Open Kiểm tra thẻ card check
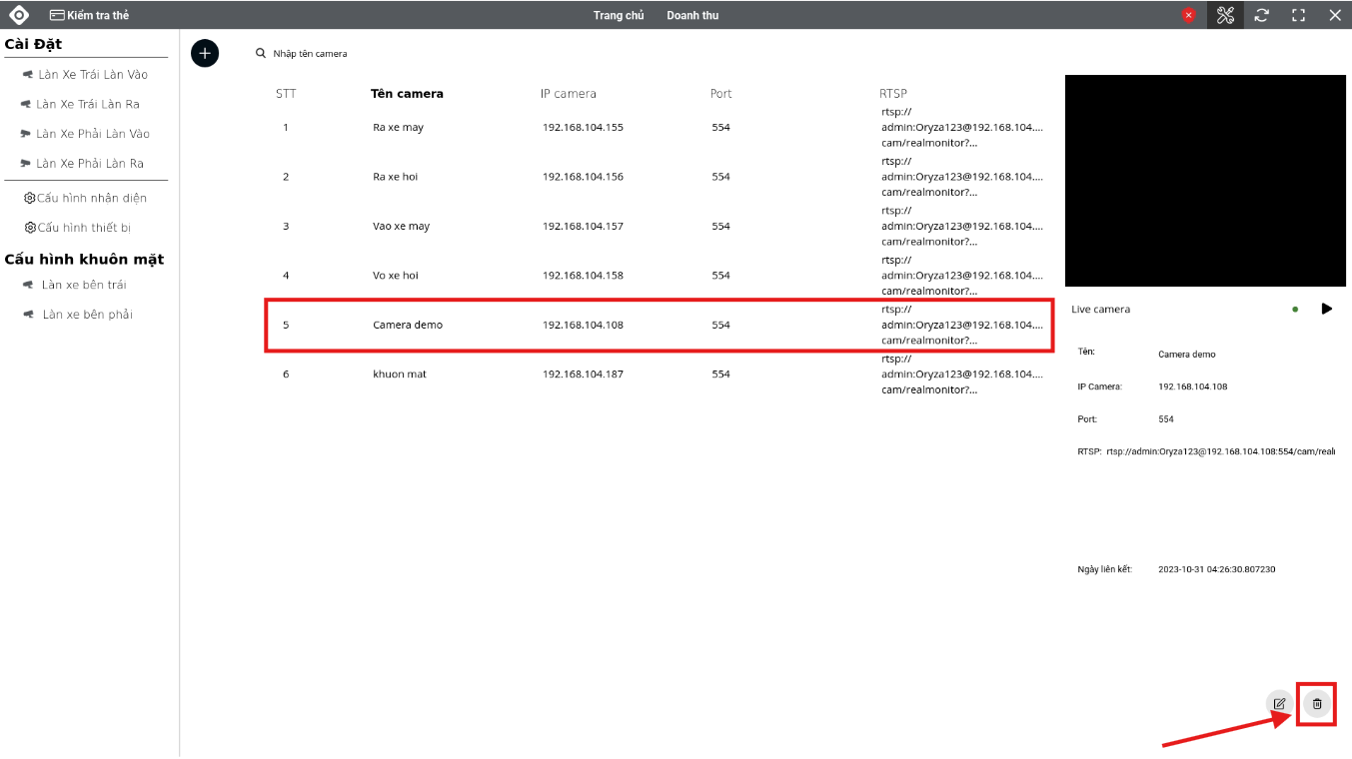Image resolution: width=1352 pixels, height=759 pixels. click(89, 15)
